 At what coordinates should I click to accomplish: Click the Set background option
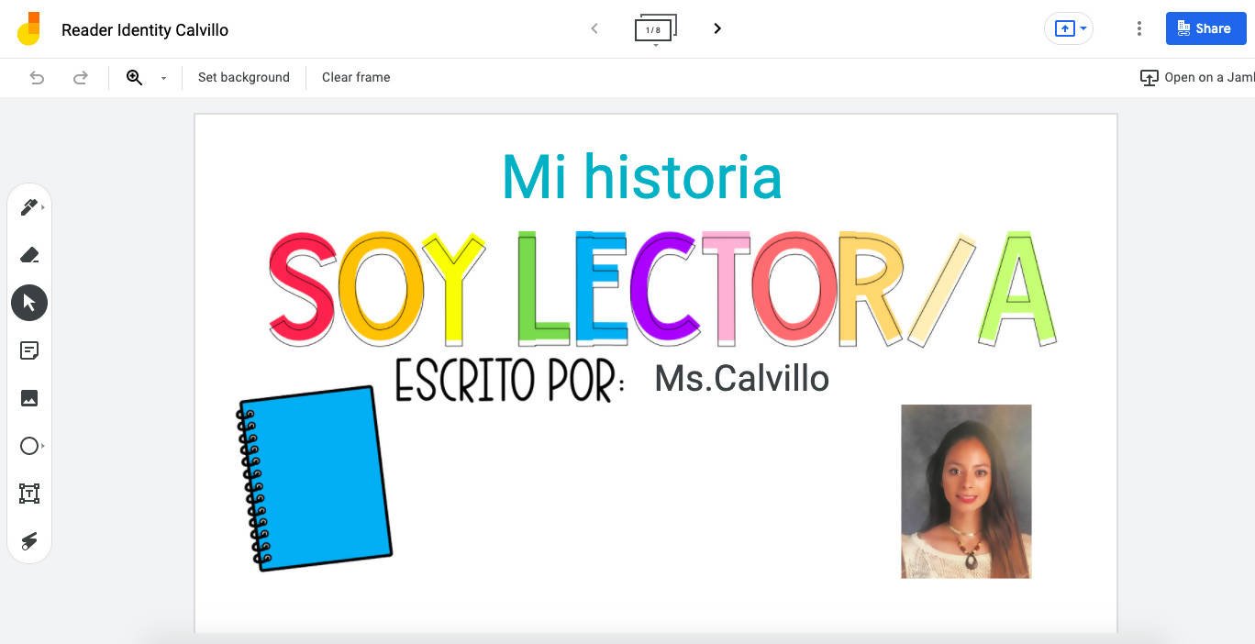coord(244,78)
